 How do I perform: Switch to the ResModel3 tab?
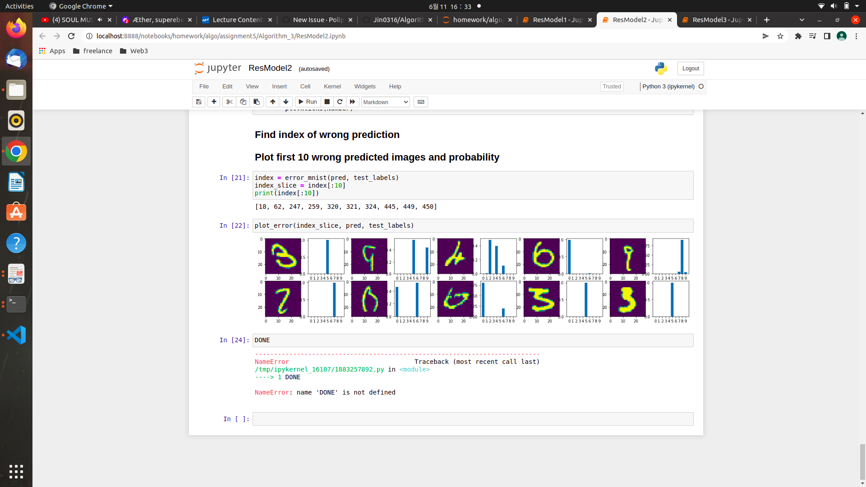pyautogui.click(x=717, y=20)
